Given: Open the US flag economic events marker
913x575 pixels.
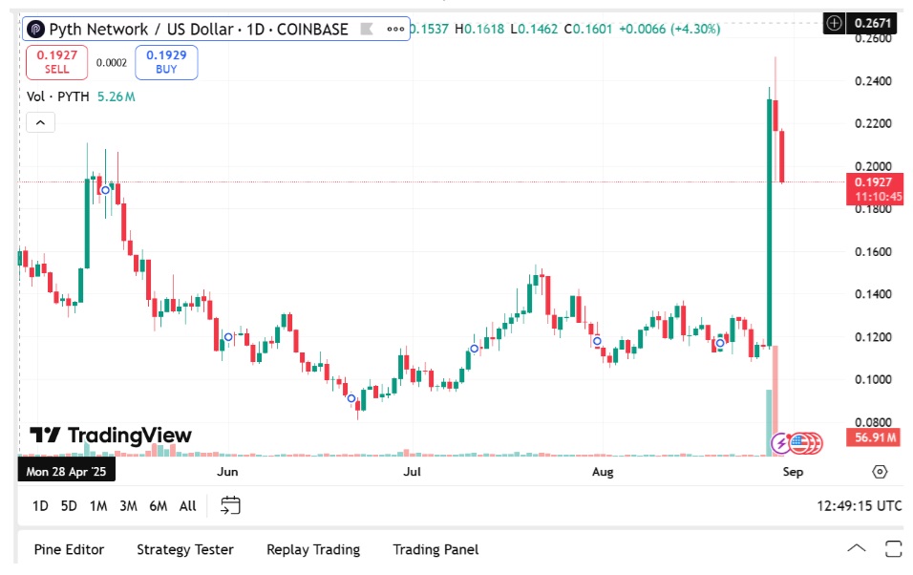Looking at the screenshot, I should (x=798, y=443).
